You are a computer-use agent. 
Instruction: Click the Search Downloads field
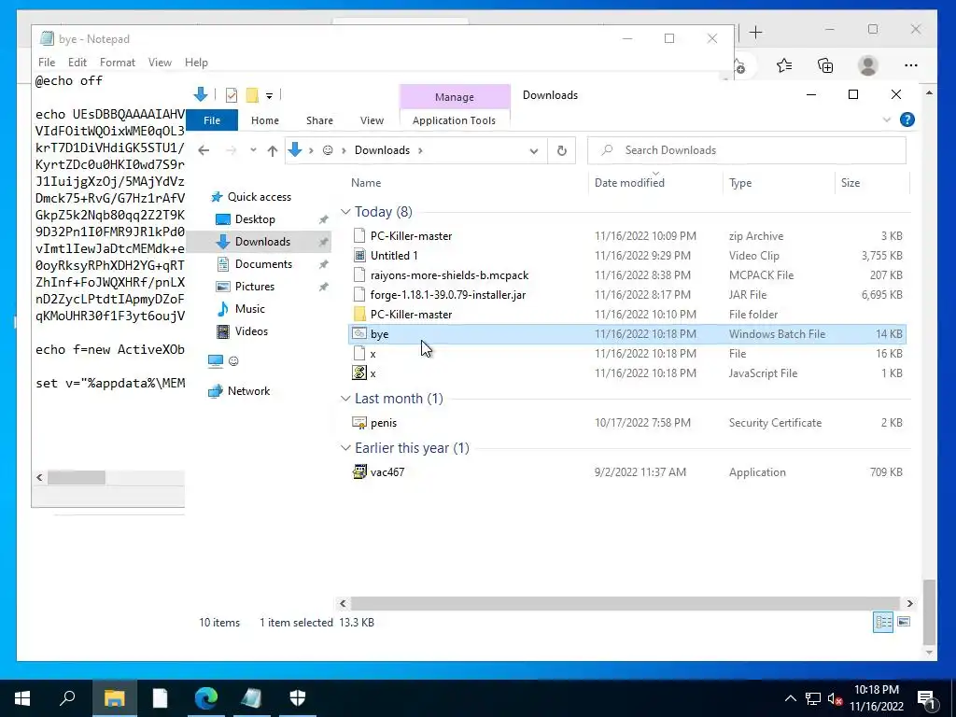pyautogui.click(x=747, y=150)
